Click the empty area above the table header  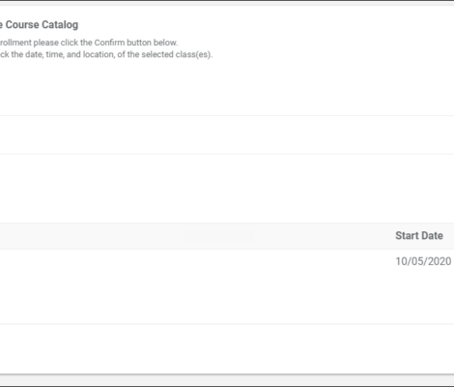[x=227, y=189]
